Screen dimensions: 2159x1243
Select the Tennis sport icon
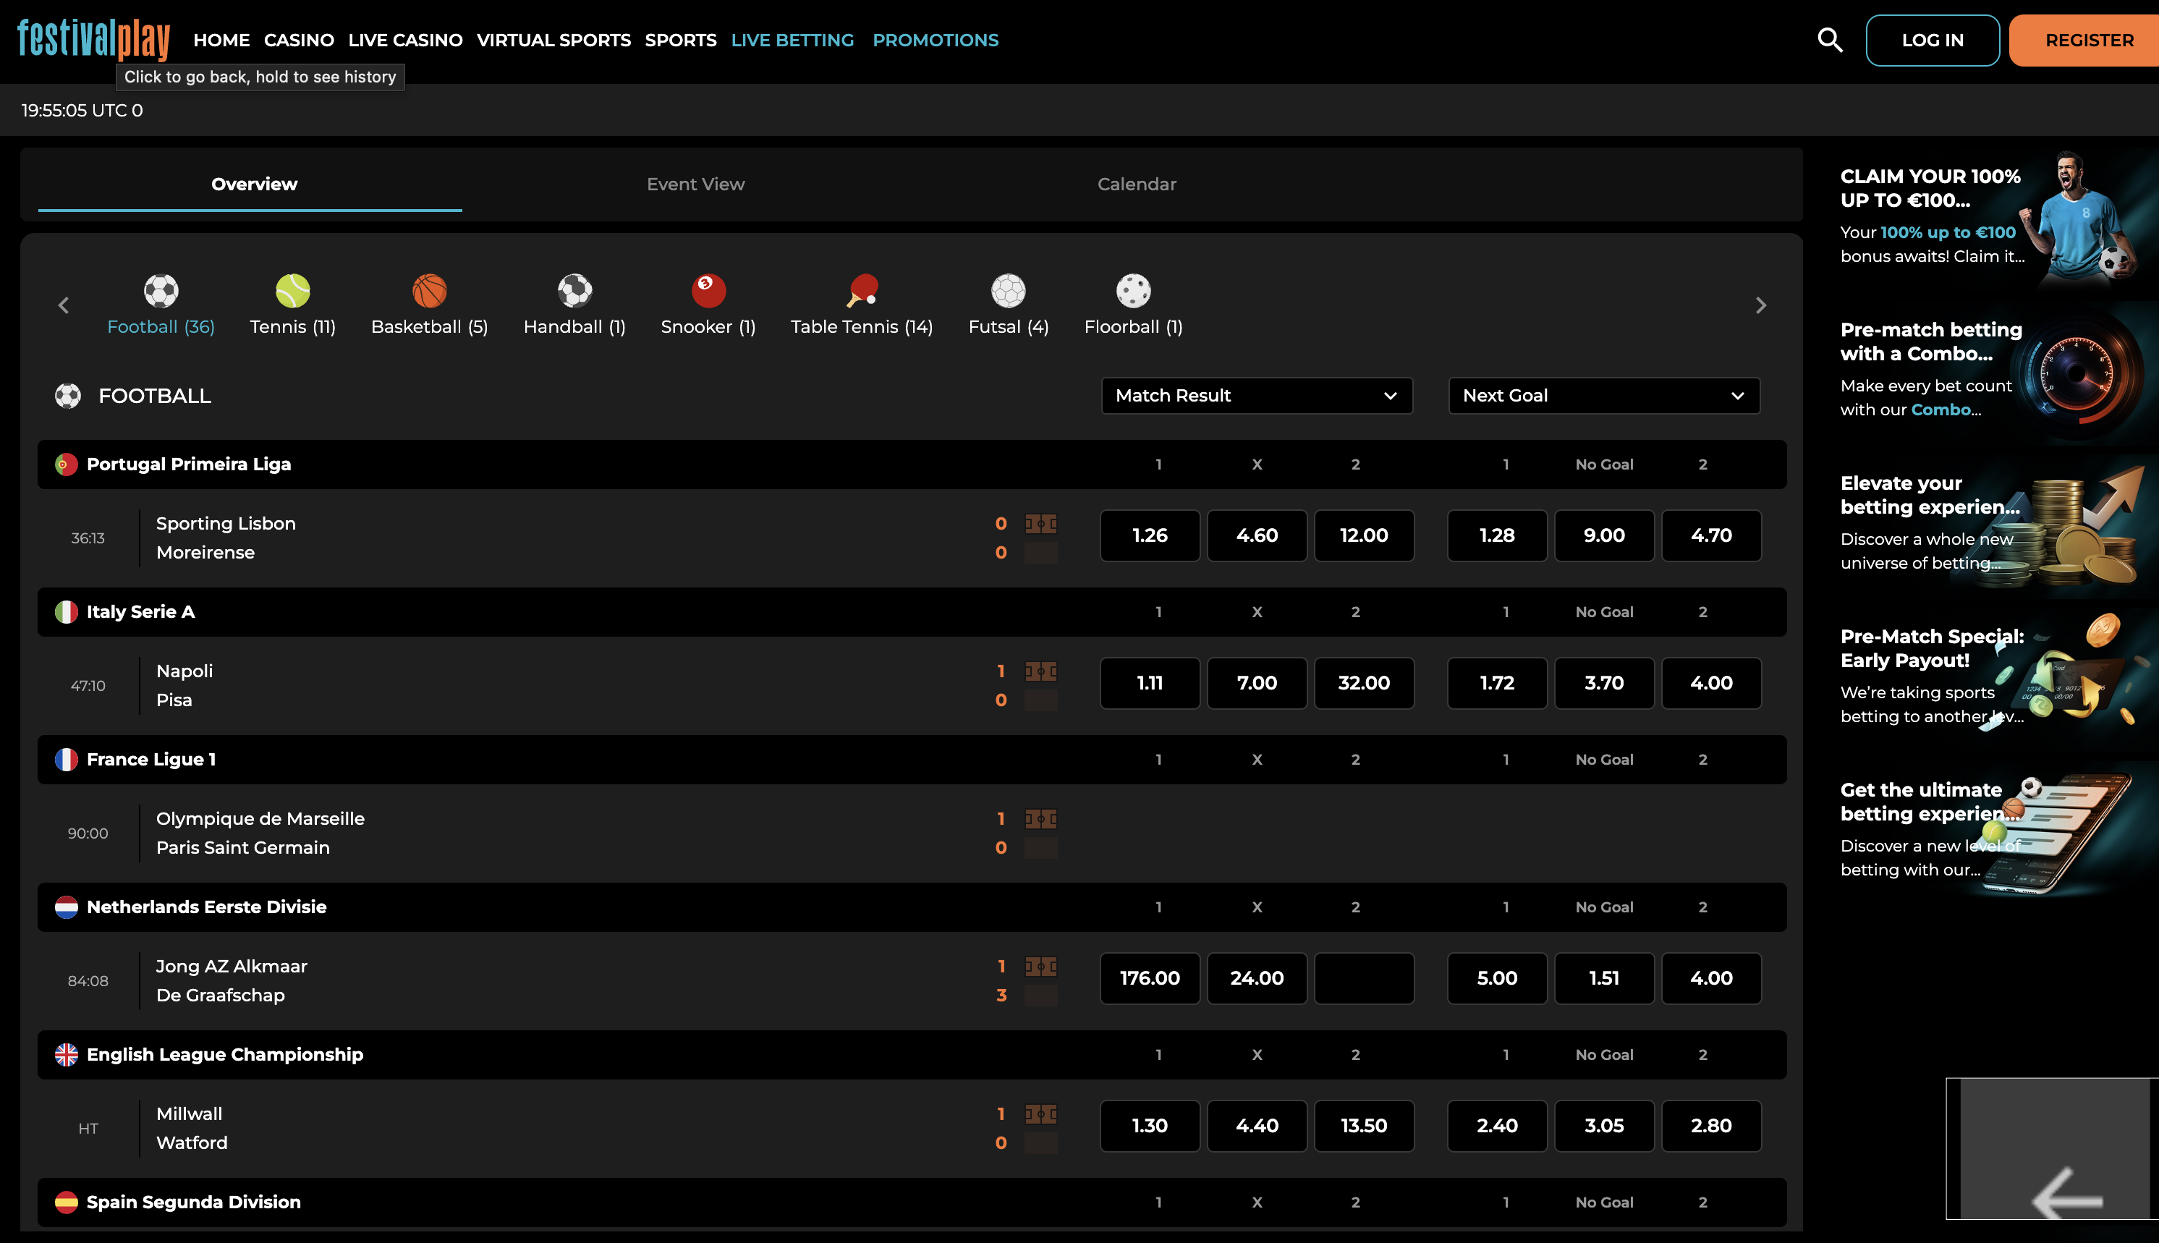tap(293, 291)
